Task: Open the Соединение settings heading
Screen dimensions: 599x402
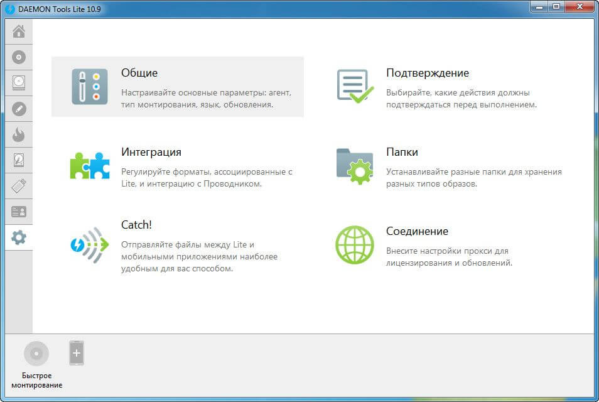Action: tap(417, 231)
